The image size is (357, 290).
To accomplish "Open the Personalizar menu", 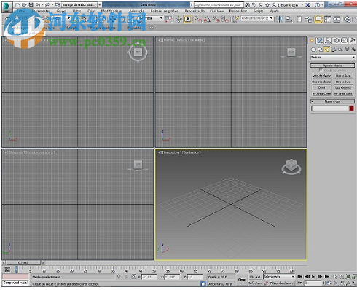I will point(238,11).
